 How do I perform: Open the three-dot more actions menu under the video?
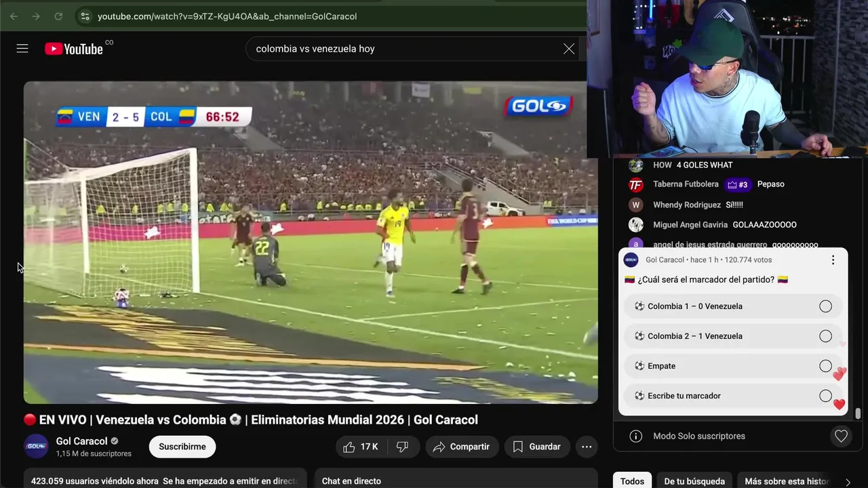click(x=587, y=447)
